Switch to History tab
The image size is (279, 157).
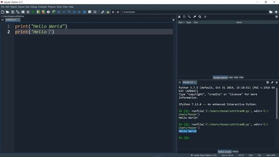(x=235, y=152)
